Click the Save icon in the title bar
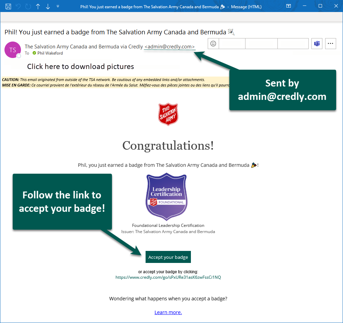This screenshot has width=343, height=323. [8, 7]
